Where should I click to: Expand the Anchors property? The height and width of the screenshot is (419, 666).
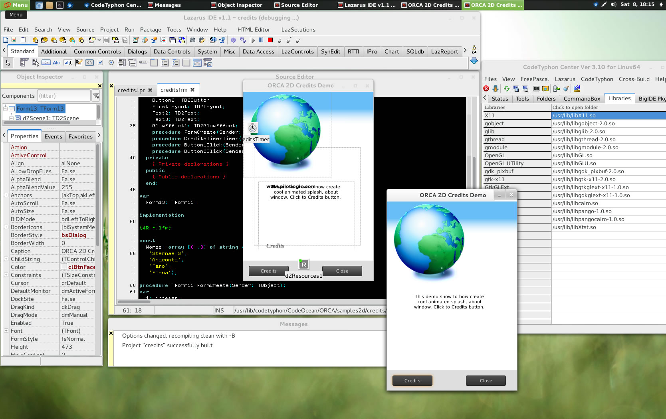click(6, 195)
